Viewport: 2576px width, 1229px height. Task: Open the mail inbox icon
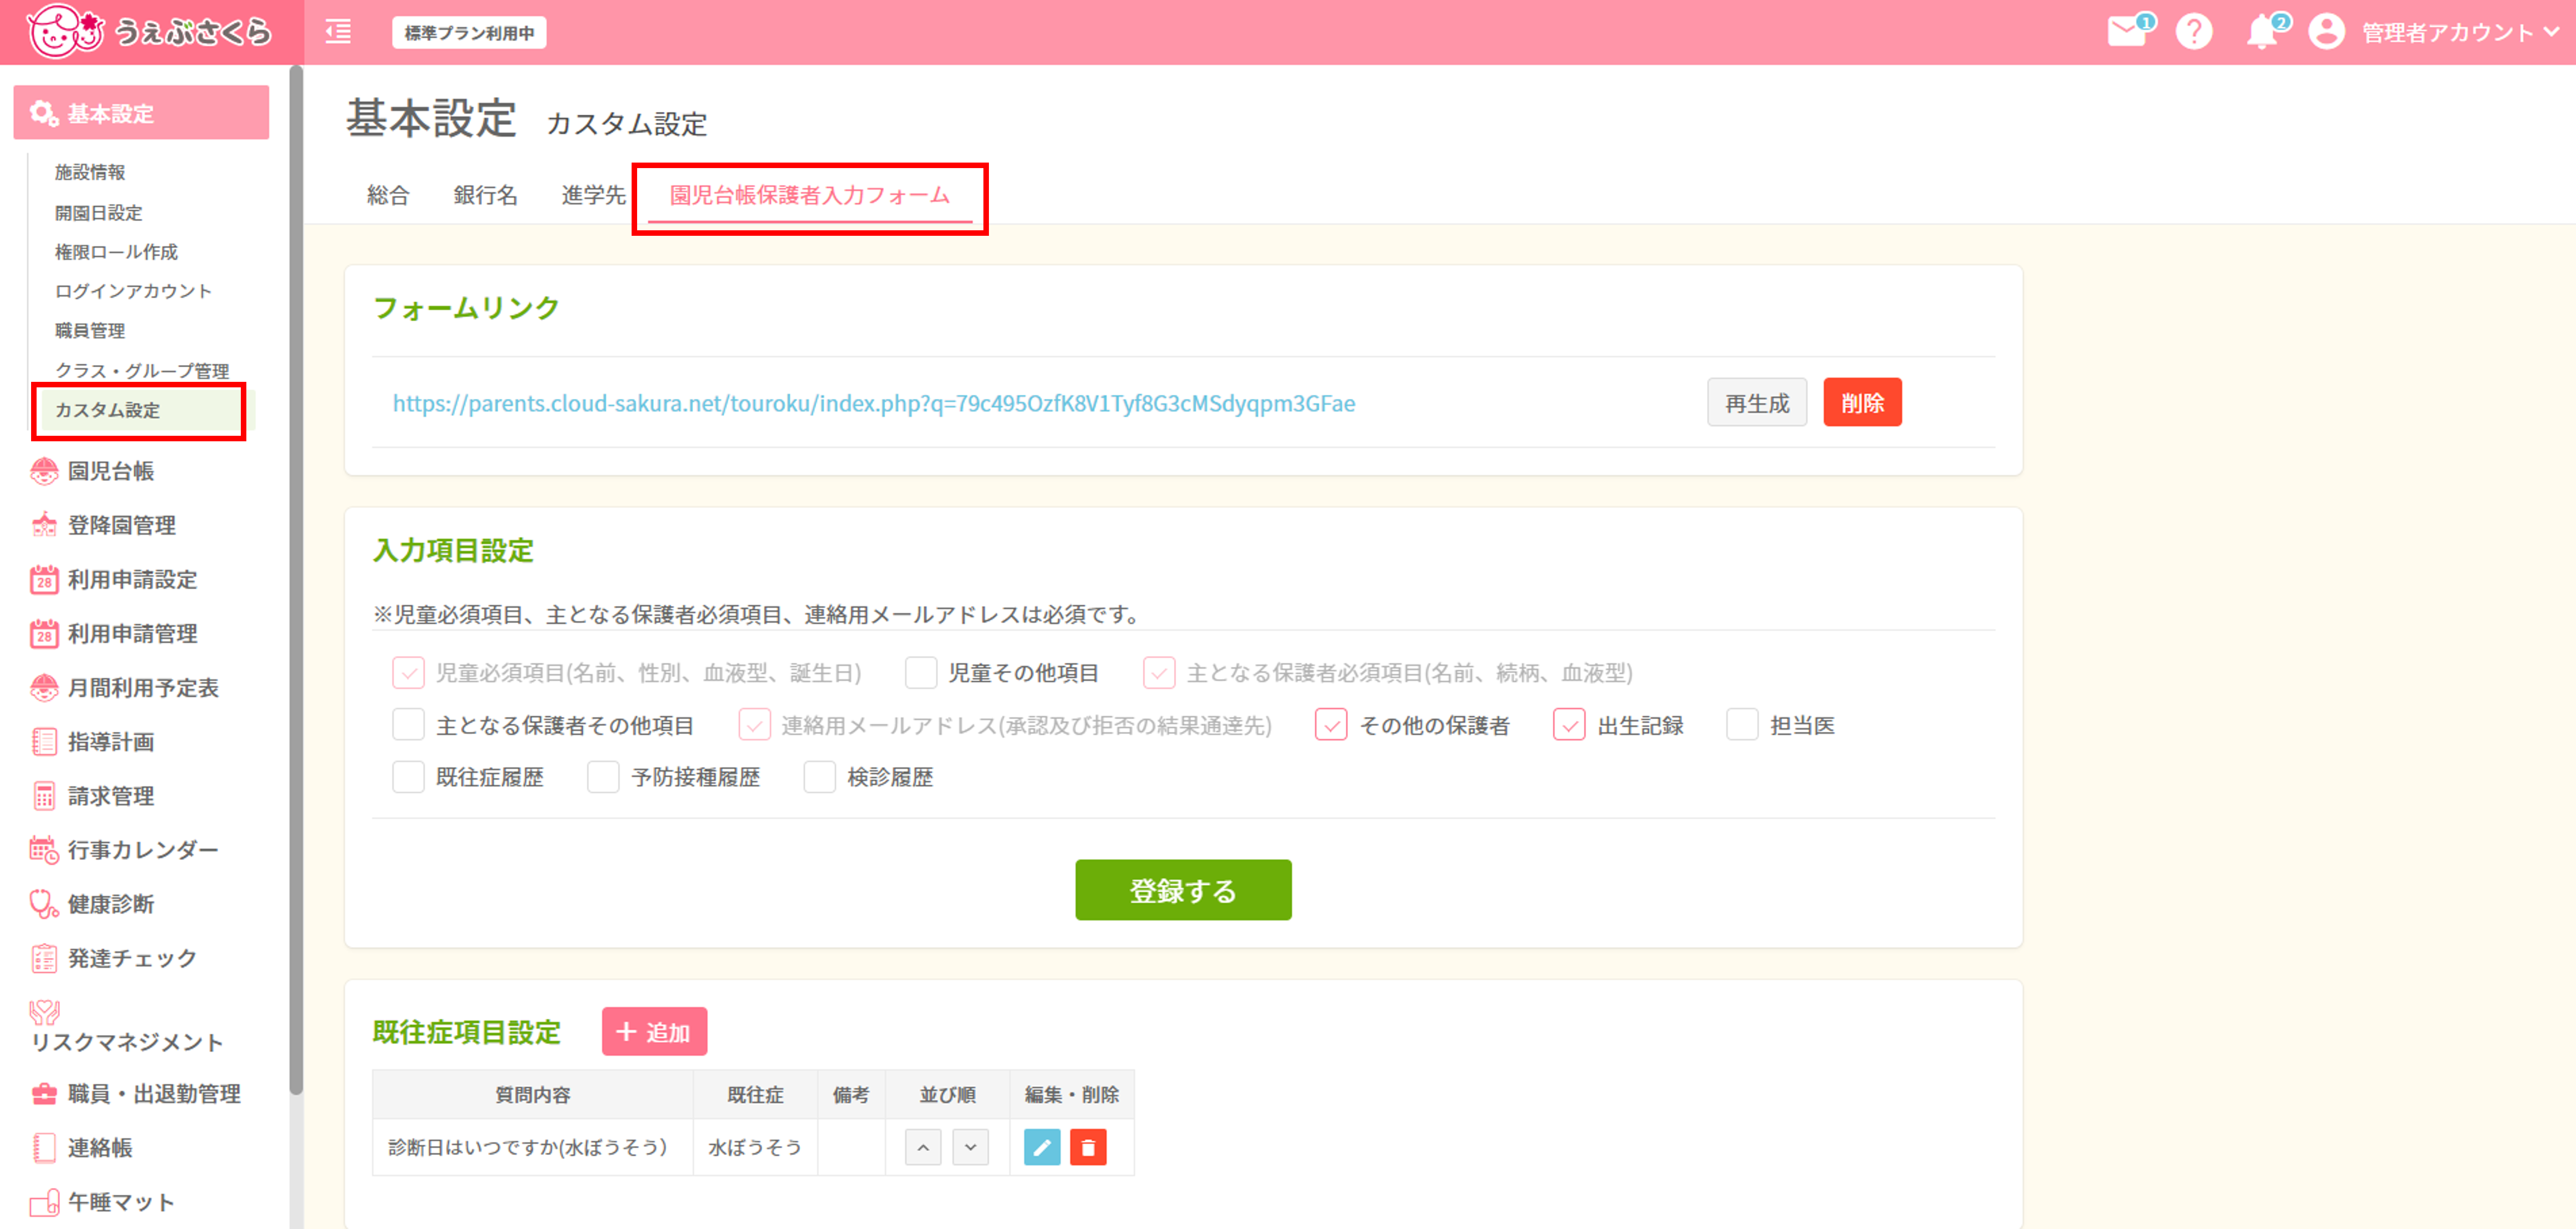(2127, 32)
